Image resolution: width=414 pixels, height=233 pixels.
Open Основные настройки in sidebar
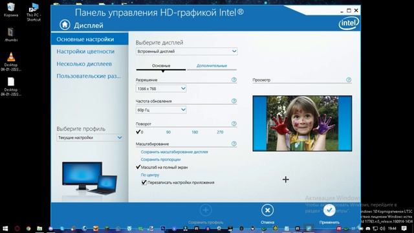(x=89, y=39)
